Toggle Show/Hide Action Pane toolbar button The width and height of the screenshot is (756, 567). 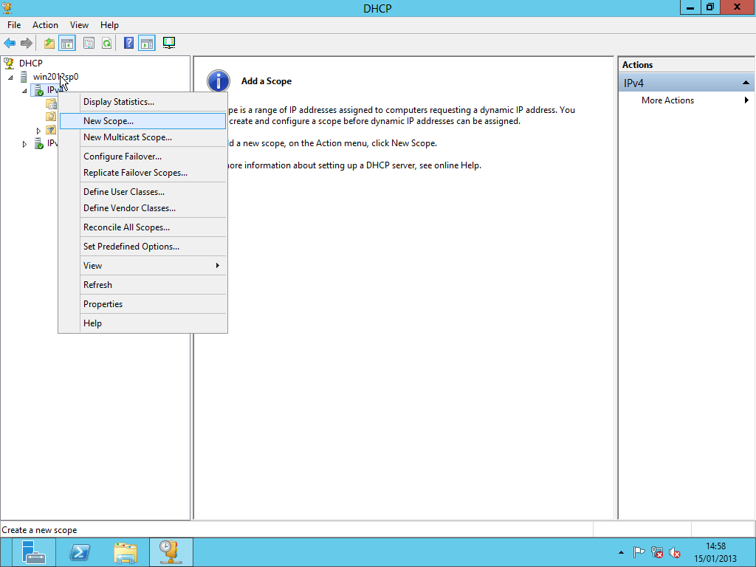(x=146, y=44)
